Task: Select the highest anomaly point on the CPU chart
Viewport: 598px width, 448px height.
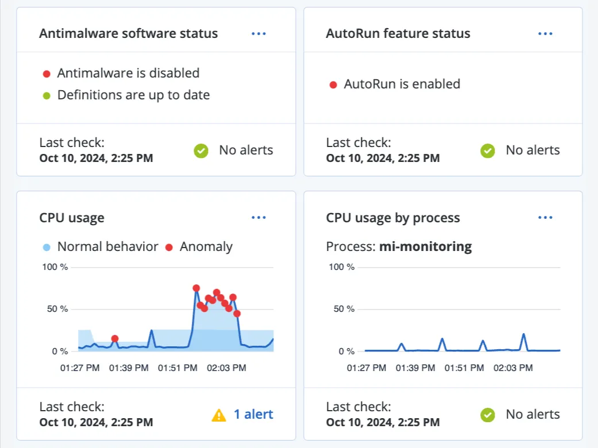Action: pyautogui.click(x=196, y=288)
